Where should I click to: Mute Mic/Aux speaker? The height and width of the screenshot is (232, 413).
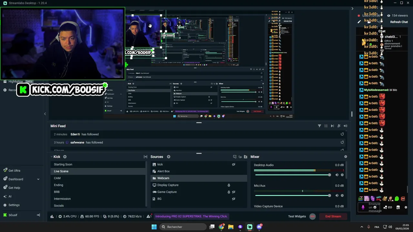337,196
